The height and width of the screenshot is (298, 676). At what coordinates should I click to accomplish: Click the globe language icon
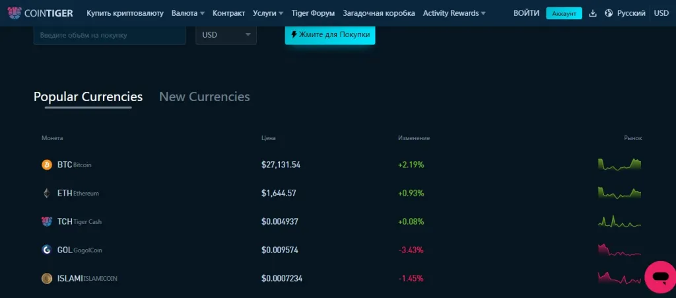pyautogui.click(x=609, y=13)
